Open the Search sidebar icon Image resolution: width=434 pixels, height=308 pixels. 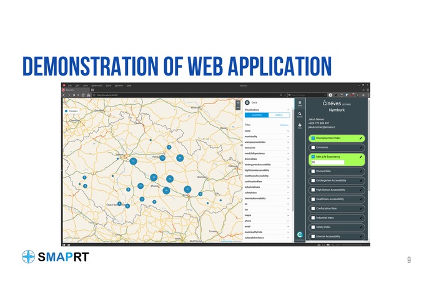click(300, 115)
